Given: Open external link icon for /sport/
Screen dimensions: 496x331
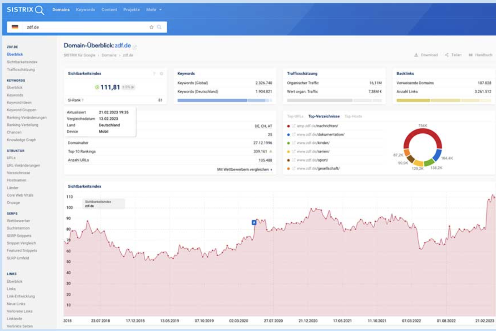Looking at the screenshot, I should pos(294,160).
